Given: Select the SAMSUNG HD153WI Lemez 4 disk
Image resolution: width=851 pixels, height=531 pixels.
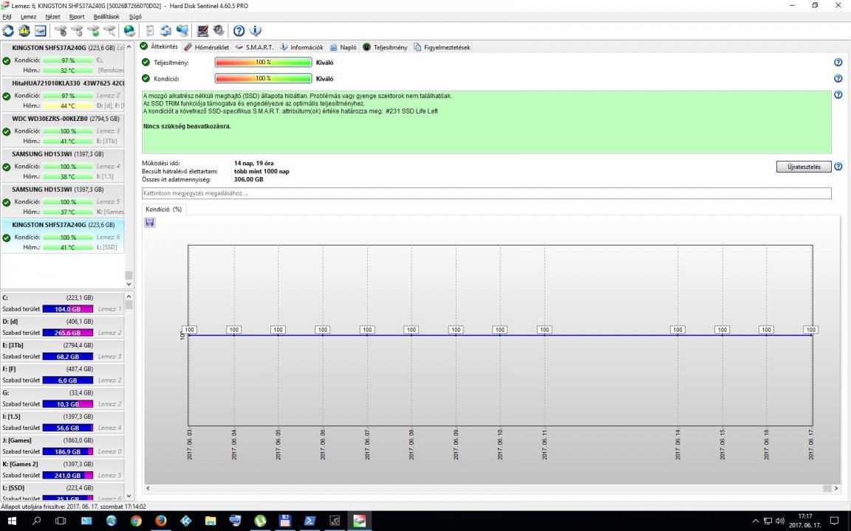Looking at the screenshot, I should pyautogui.click(x=62, y=165).
